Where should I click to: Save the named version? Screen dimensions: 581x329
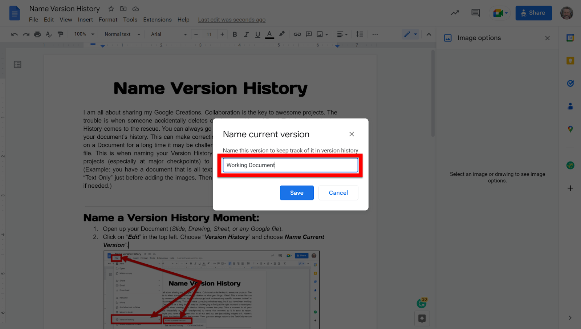297,193
